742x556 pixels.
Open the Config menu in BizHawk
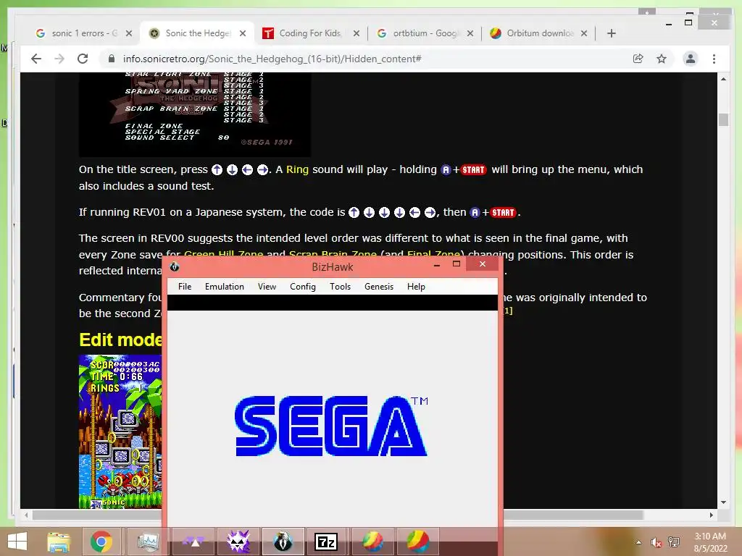coord(303,287)
